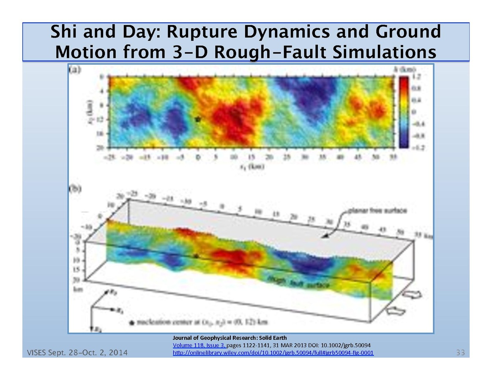This screenshot has width=492, height=380.
Task: Select the "Journal of Geophysical Research: Solid Earth" citation
Action: click(x=230, y=338)
